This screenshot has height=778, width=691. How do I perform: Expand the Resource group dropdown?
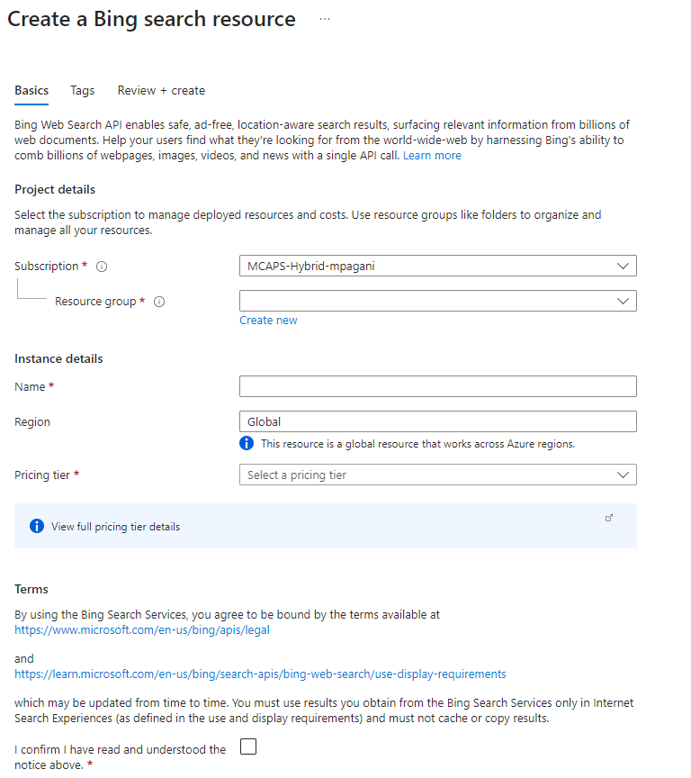437,301
